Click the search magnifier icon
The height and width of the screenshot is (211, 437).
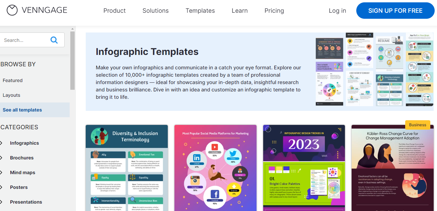coord(54,40)
